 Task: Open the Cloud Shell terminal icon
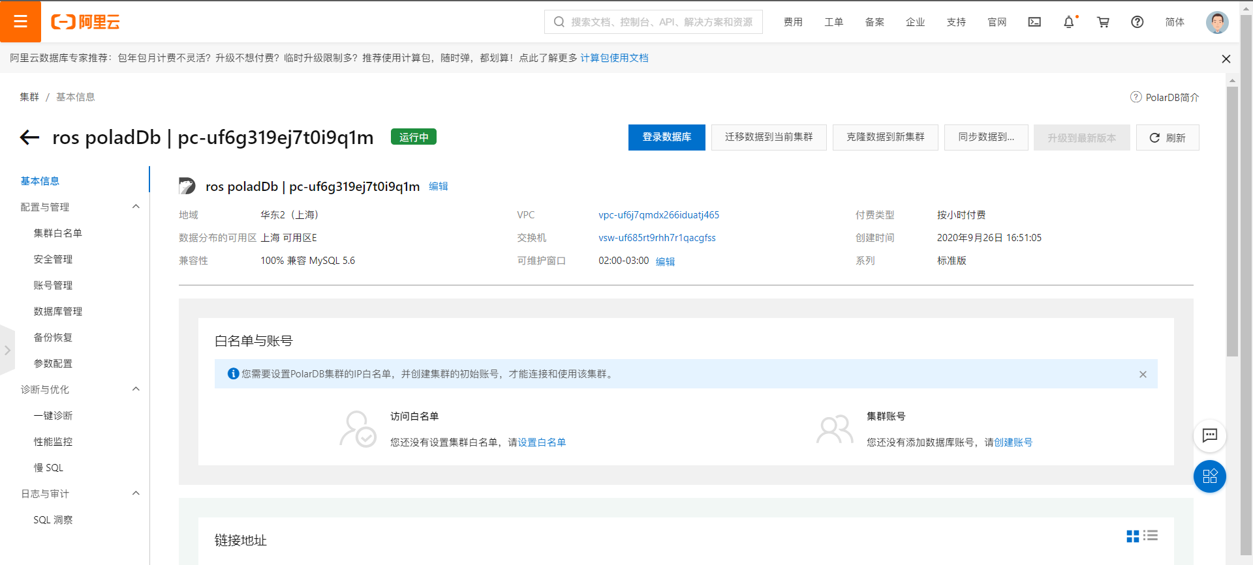1034,22
